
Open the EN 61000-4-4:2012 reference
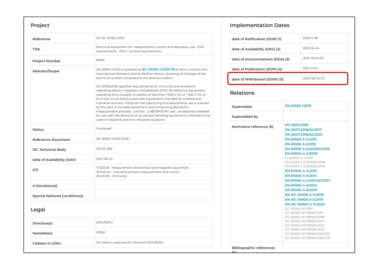(300, 171)
